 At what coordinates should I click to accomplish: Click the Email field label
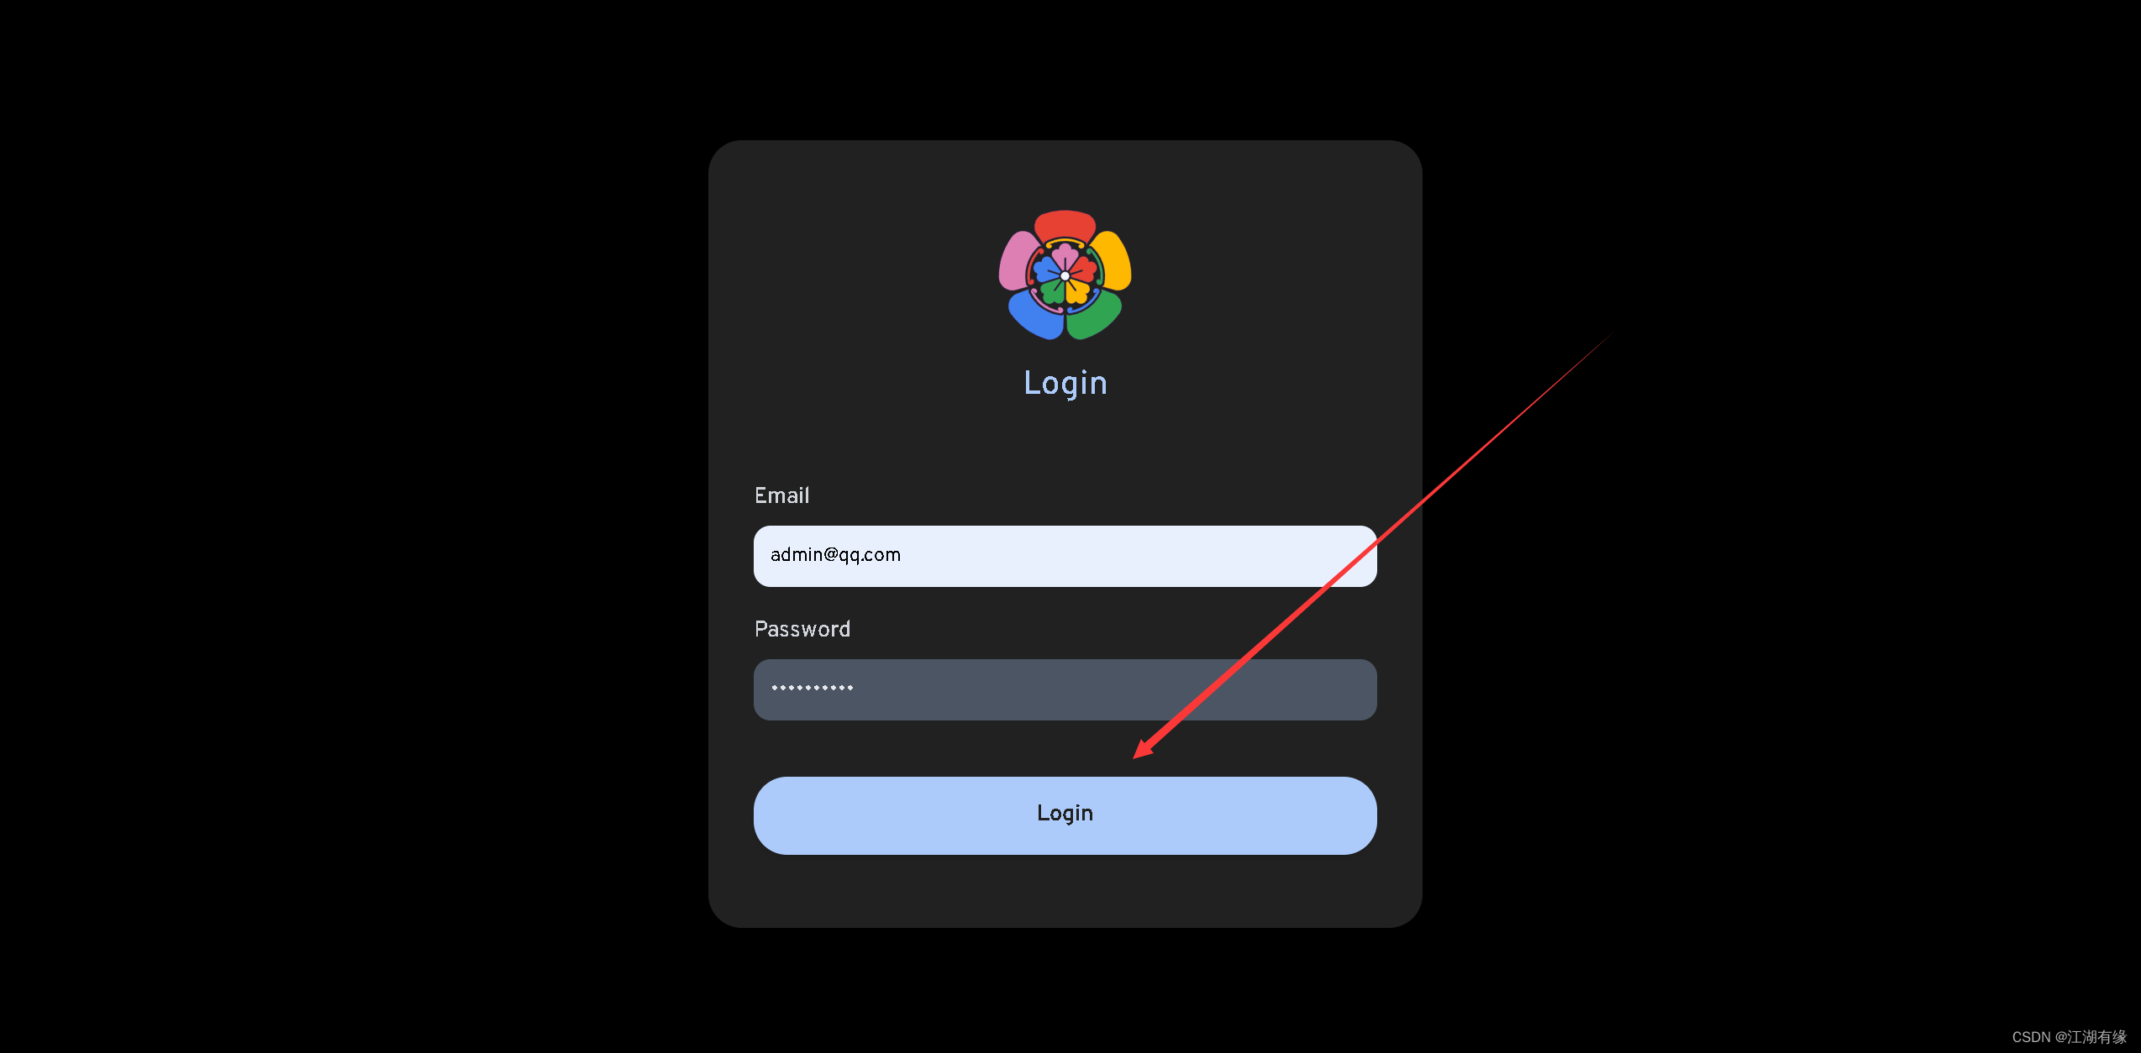pyautogui.click(x=781, y=495)
